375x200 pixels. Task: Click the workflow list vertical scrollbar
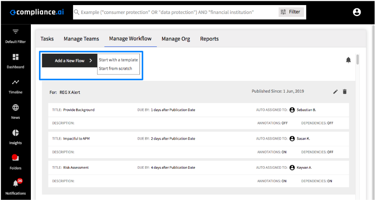pyautogui.click(x=358, y=60)
